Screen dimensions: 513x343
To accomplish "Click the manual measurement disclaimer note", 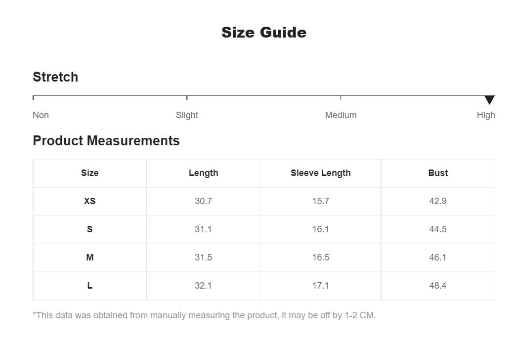I will coord(204,315).
